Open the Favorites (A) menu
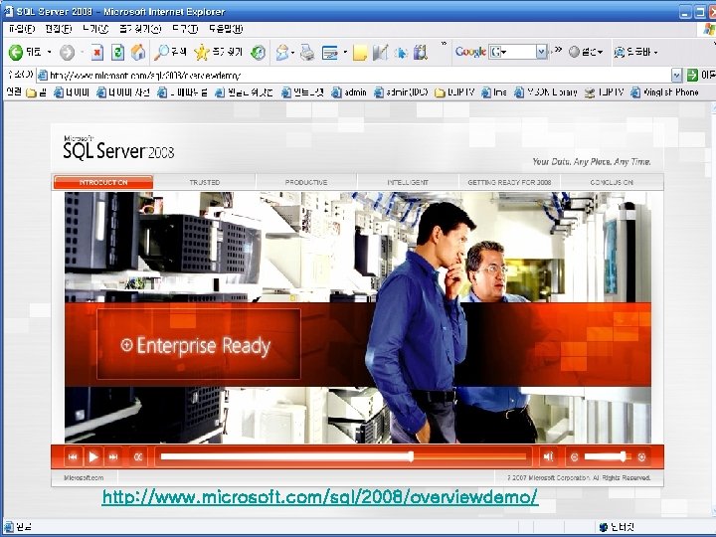The width and height of the screenshot is (716, 537). coord(140,29)
